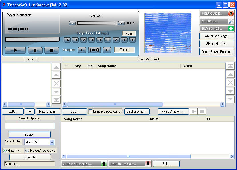Remove selected singer with X icon
The height and width of the screenshot is (170, 237).
(x=57, y=83)
